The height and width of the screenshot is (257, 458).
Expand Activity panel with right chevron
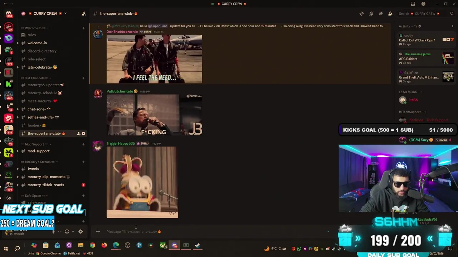click(452, 26)
